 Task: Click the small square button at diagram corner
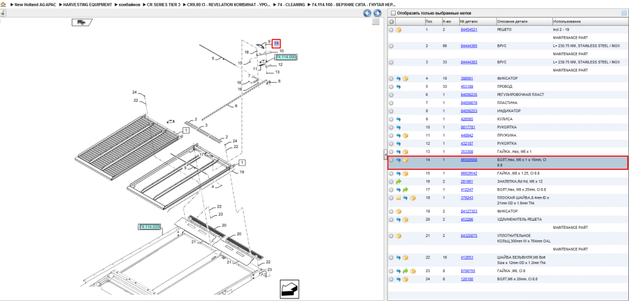coord(376,22)
